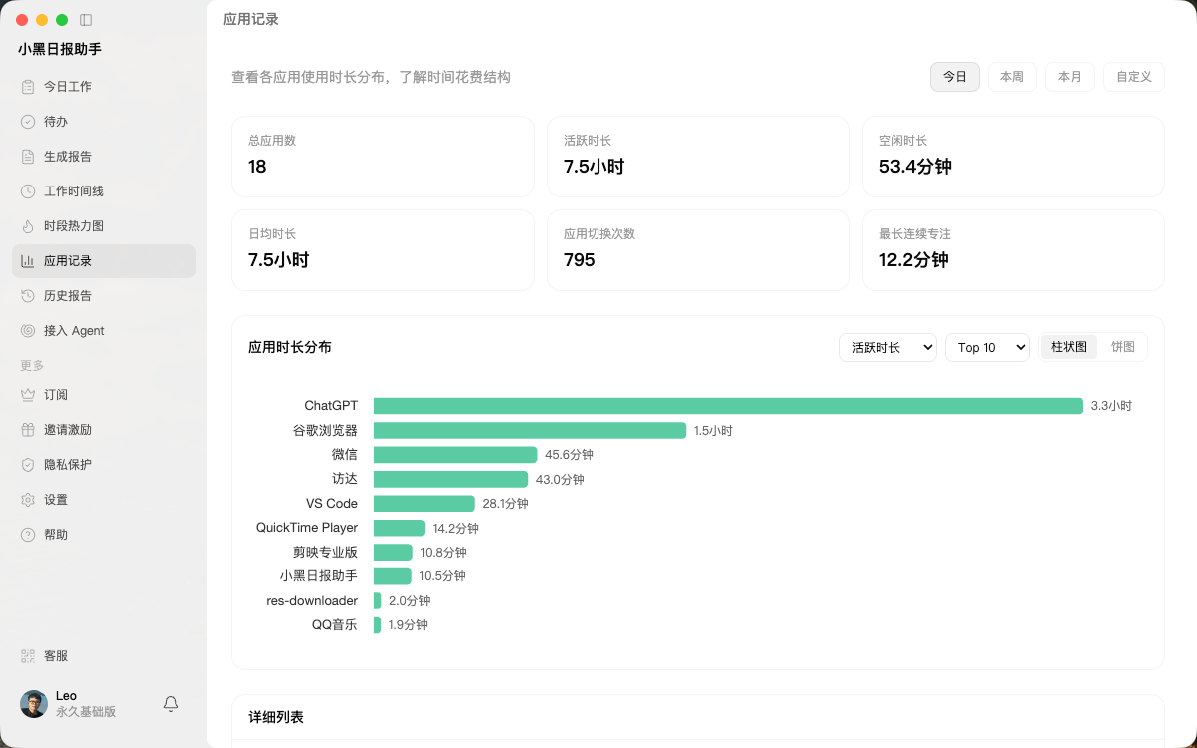Open 设置 from sidebar
Screen dimensions: 1197x748
coord(104,500)
